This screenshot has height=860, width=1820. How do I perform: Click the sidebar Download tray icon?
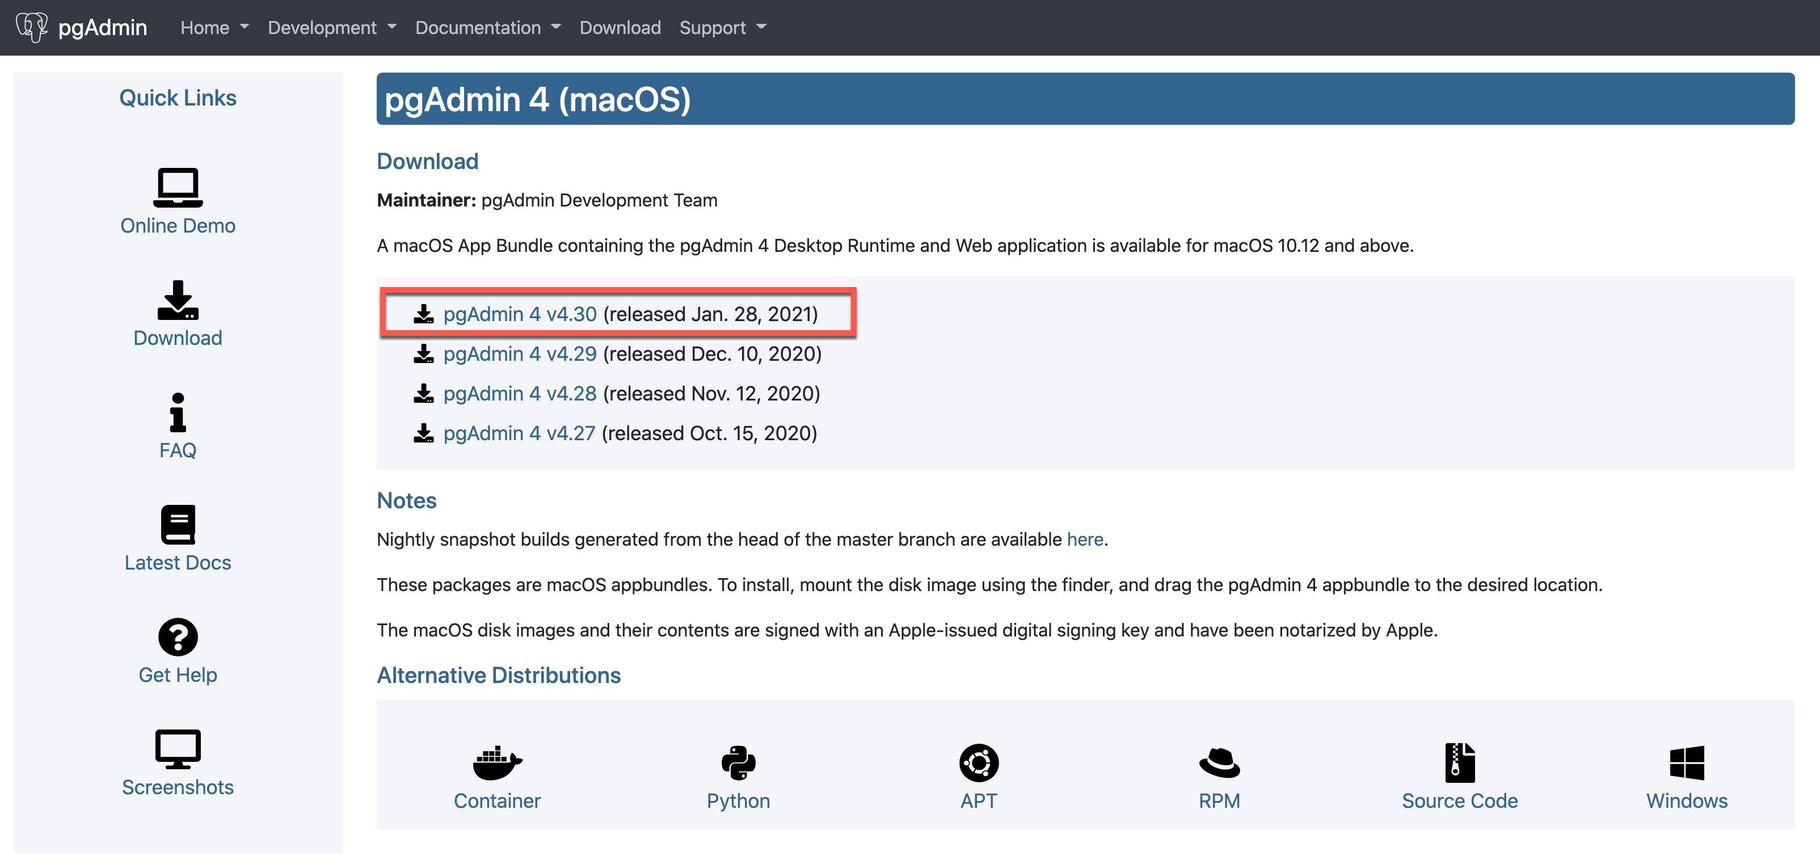click(178, 300)
